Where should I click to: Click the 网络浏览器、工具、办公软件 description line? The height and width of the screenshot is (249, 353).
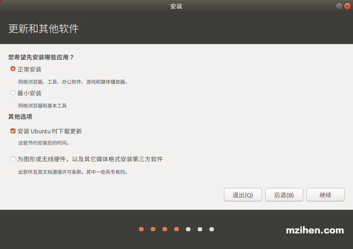[x=73, y=82]
